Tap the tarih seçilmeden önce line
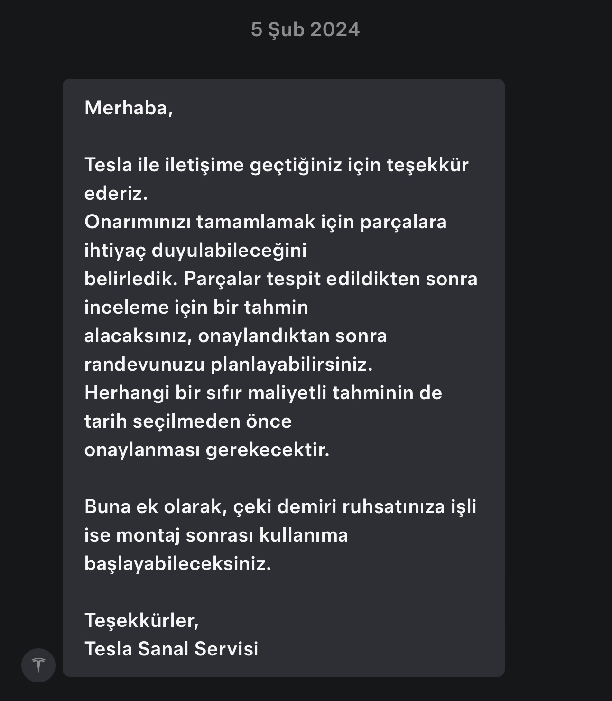This screenshot has height=701, width=612. 188,421
